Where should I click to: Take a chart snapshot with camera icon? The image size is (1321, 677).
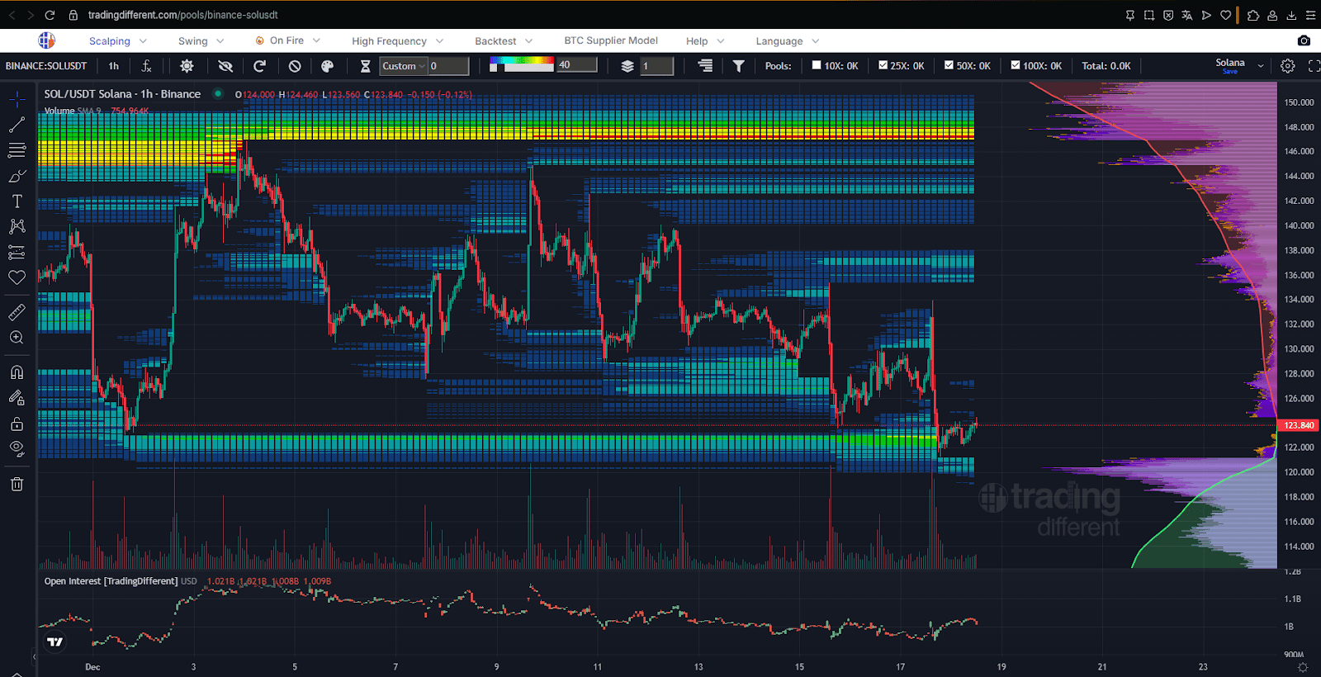click(x=1304, y=40)
